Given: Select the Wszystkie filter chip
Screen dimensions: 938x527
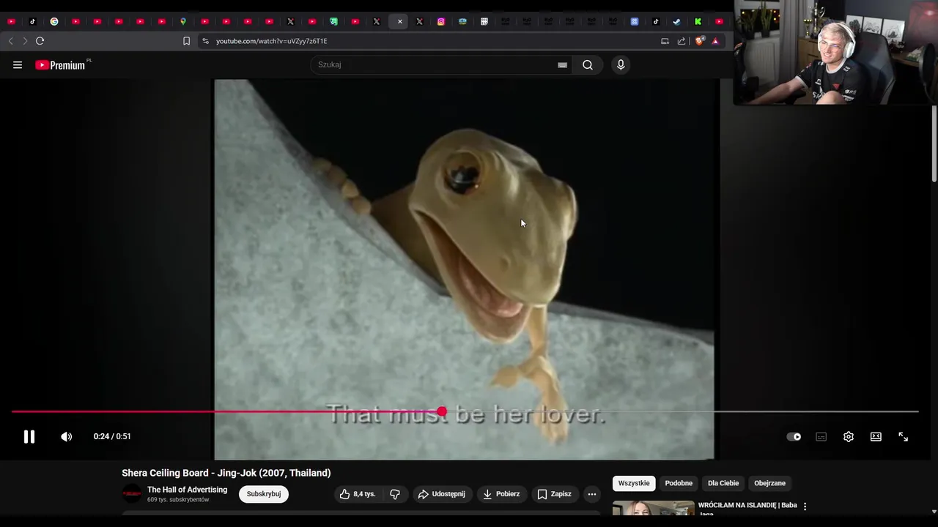Looking at the screenshot, I should tap(634, 484).
